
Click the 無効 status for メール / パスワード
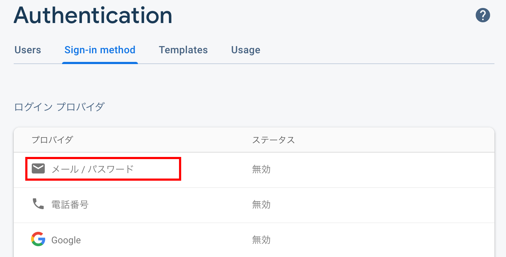[261, 169]
